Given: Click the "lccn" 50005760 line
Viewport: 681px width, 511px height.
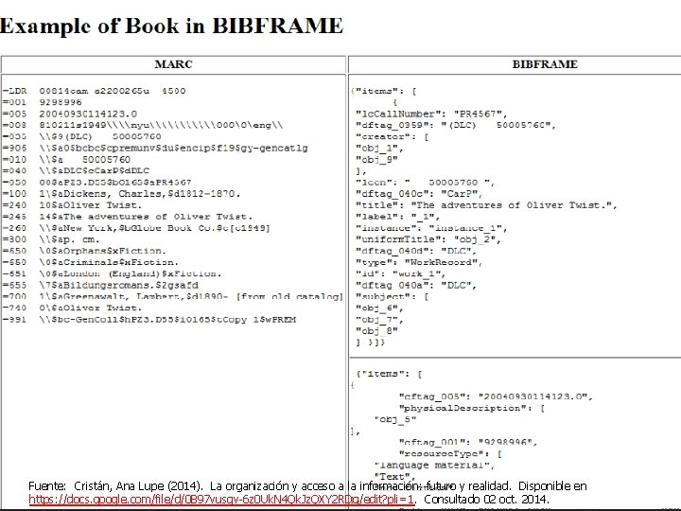Looking at the screenshot, I should tap(425, 183).
